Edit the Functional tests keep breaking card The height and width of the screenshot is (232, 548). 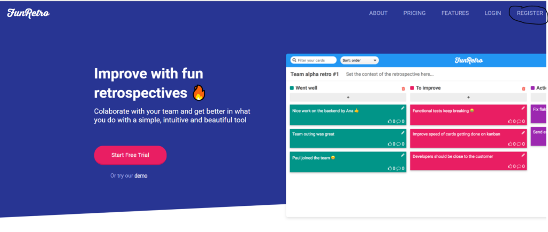click(x=523, y=108)
